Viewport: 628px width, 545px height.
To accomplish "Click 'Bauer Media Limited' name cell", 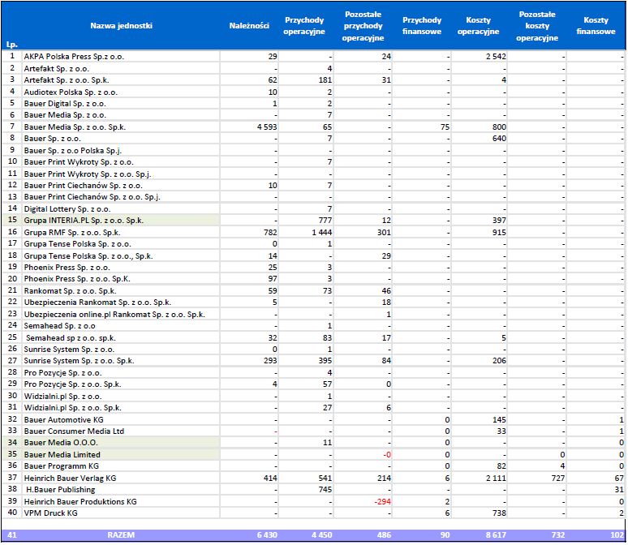I will (x=62, y=454).
